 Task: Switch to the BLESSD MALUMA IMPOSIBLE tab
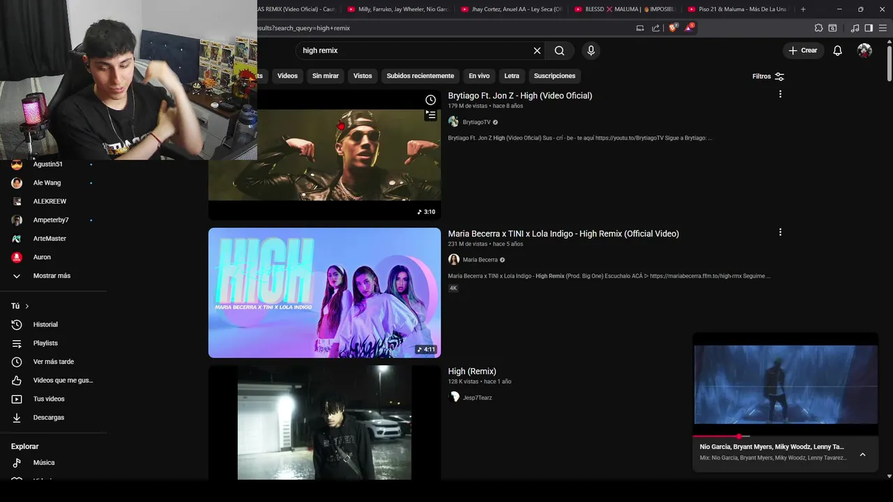(624, 9)
